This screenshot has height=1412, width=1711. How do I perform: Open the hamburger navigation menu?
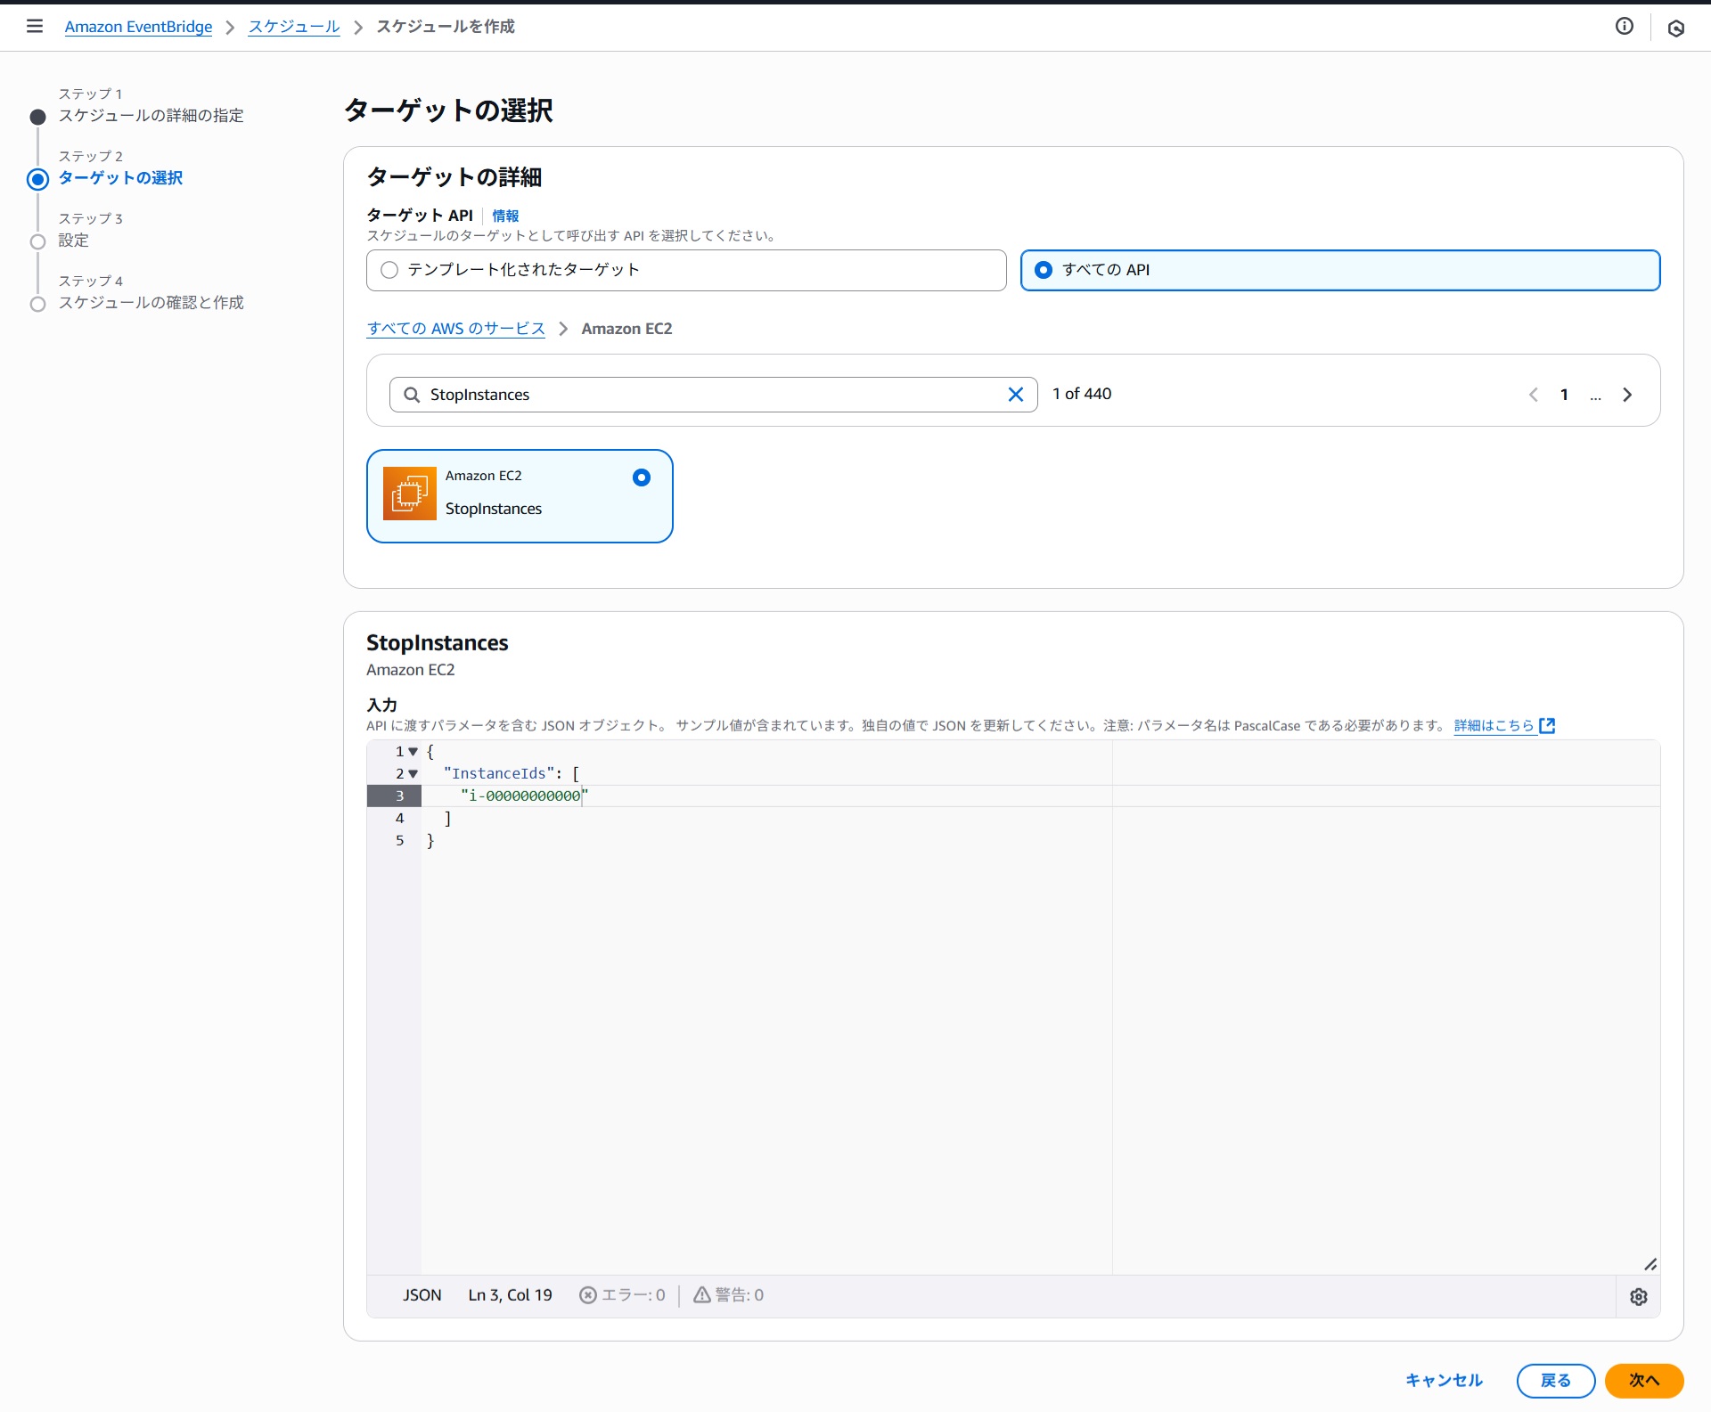(35, 26)
